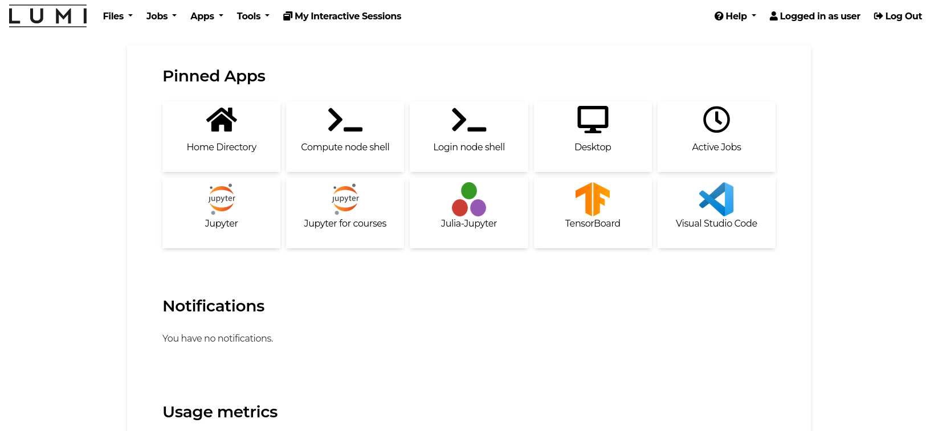
Task: Expand the Help dropdown
Action: pos(734,16)
